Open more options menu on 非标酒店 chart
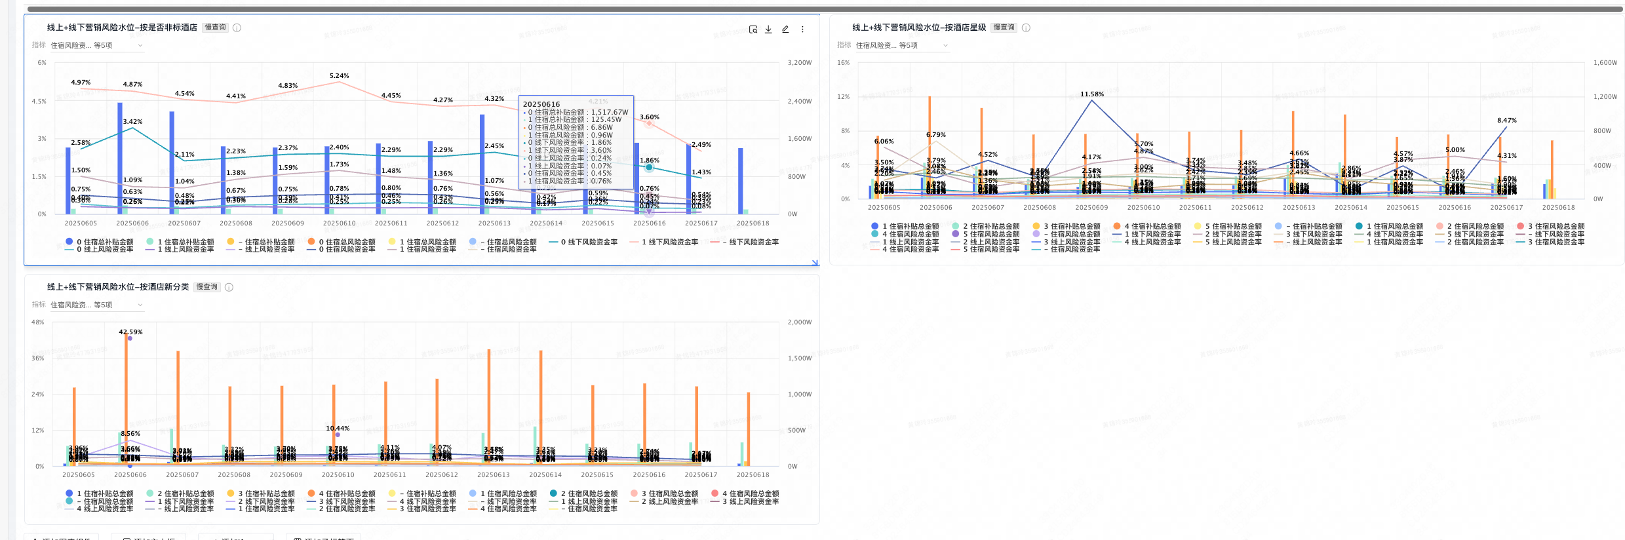Image resolution: width=1625 pixels, height=540 pixels. [802, 29]
